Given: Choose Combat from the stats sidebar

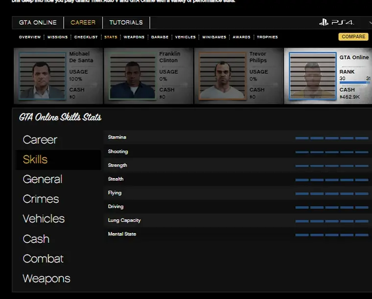Looking at the screenshot, I should click(x=43, y=259).
